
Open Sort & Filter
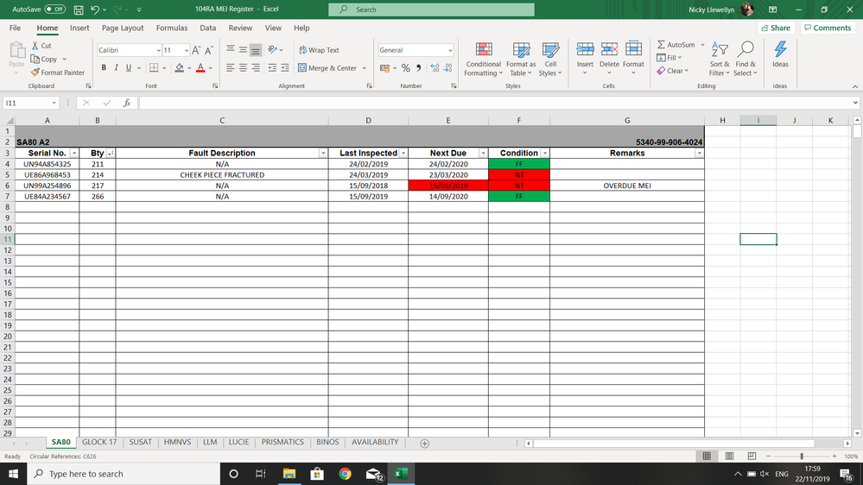point(720,60)
